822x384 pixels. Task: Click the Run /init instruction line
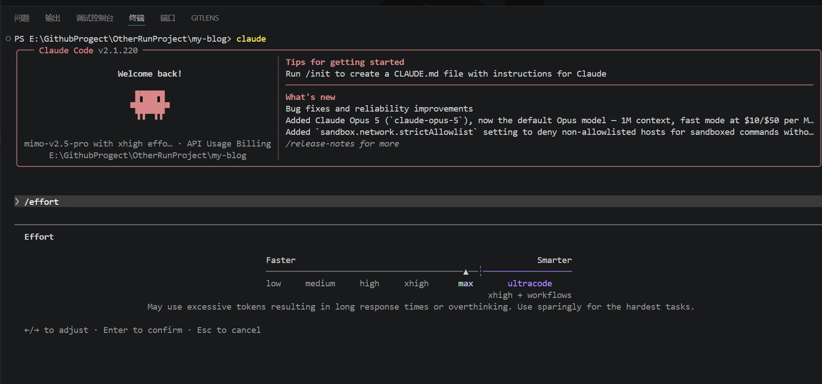coord(446,73)
